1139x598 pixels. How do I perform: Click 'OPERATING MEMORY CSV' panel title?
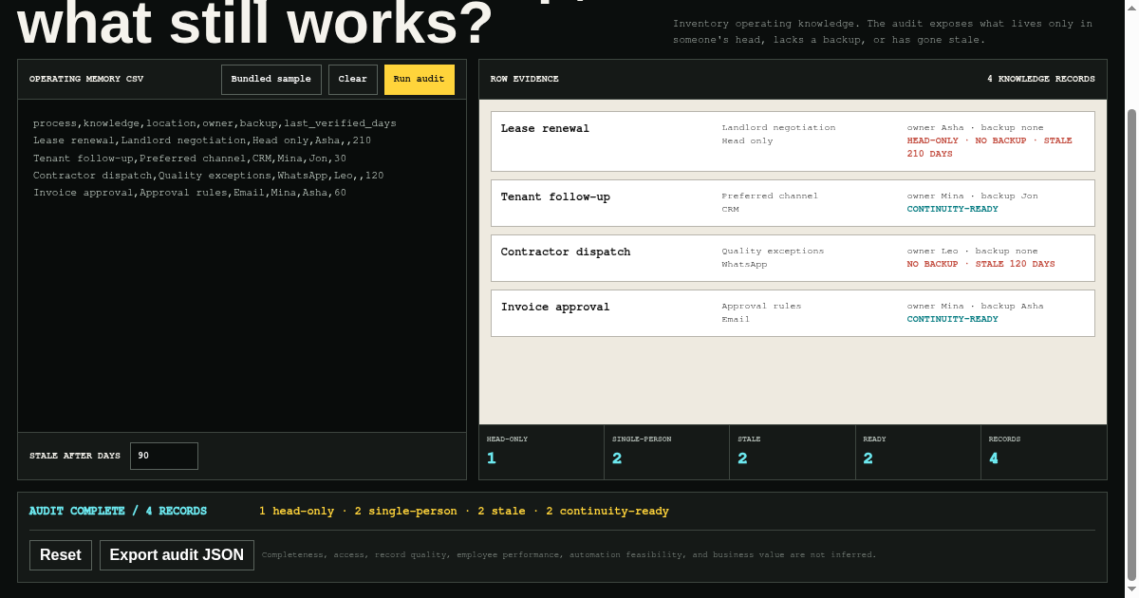coord(86,80)
